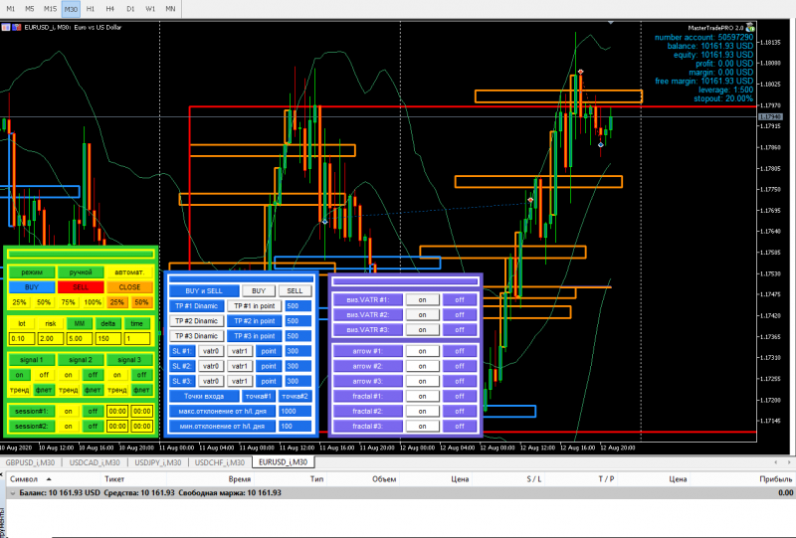Click the MM label button
This screenshot has width=796, height=538.
click(x=80, y=323)
